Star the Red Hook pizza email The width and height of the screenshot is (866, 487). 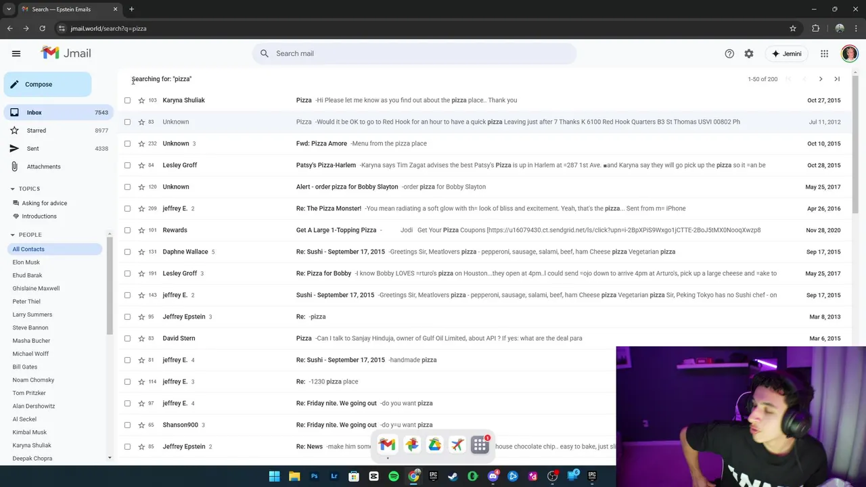141,122
